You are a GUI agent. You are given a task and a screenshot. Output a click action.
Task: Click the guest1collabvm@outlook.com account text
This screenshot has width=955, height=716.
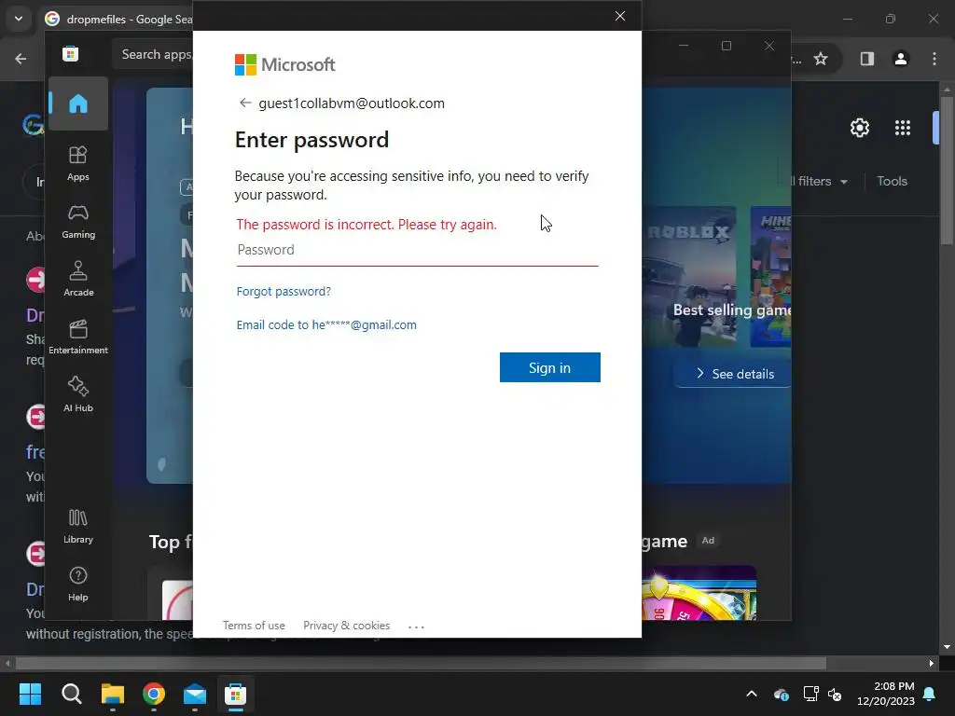pos(352,103)
